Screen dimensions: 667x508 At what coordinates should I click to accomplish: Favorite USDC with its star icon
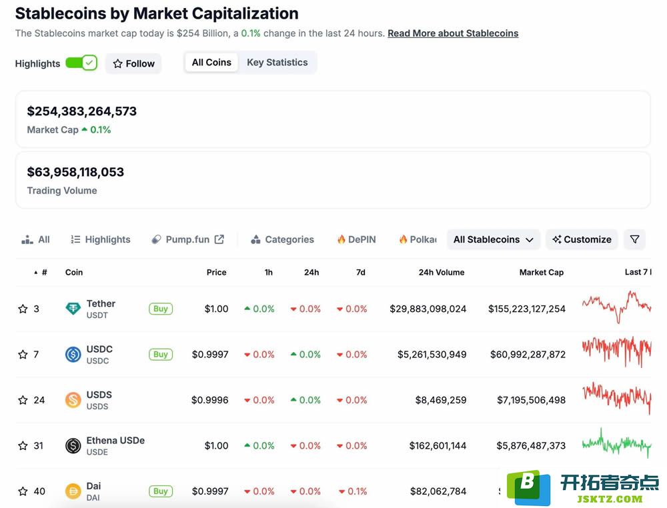coord(23,355)
